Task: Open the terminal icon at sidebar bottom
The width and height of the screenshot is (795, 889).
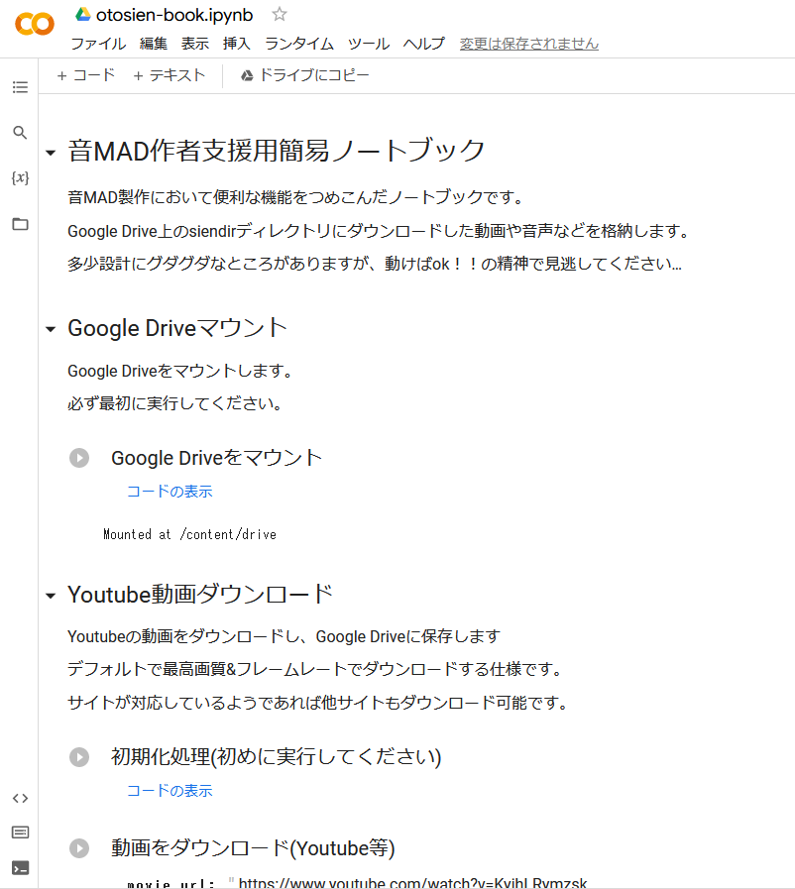Action: click(x=20, y=868)
